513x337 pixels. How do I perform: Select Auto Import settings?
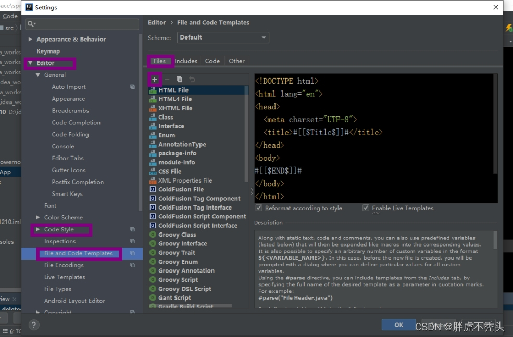click(x=69, y=87)
